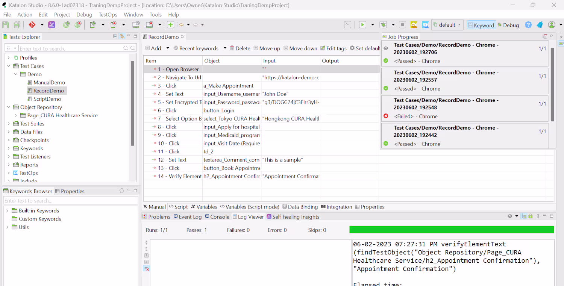Open the File menu

[x=7, y=15]
